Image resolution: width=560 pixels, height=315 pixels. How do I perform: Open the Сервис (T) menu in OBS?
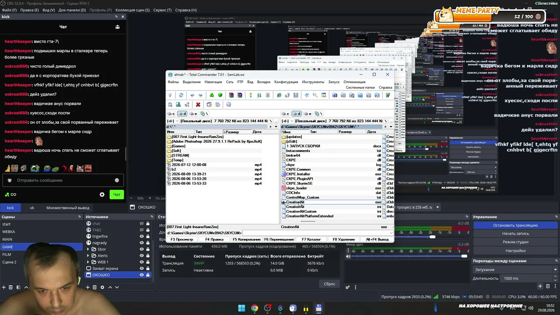pyautogui.click(x=162, y=10)
